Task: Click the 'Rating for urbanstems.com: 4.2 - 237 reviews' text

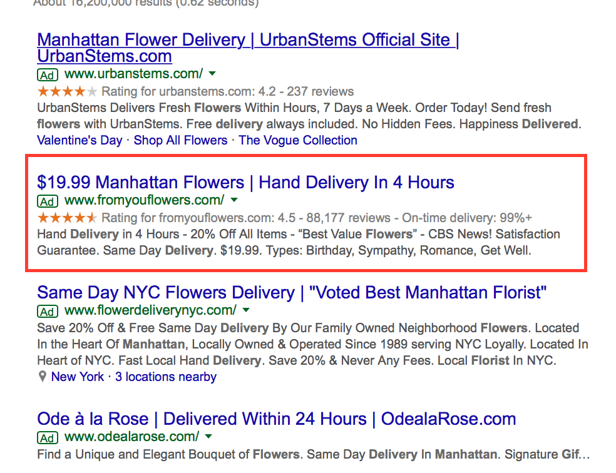Action: pos(227,91)
